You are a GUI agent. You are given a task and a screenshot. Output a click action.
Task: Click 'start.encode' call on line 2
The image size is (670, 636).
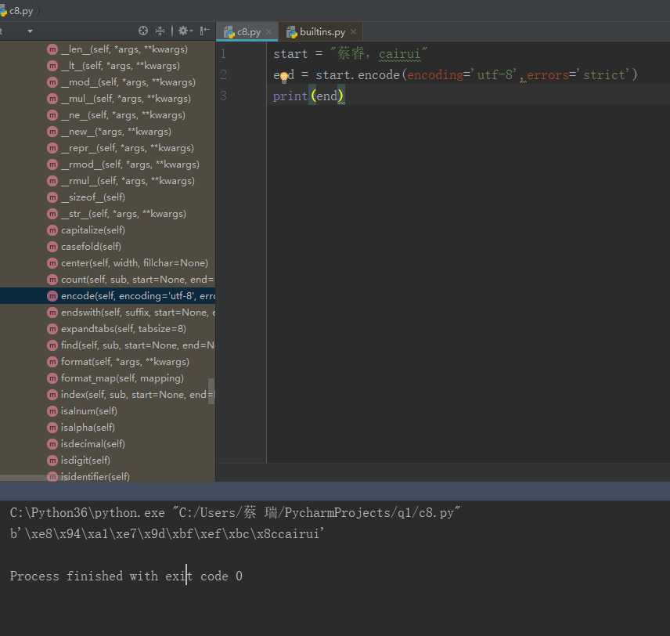[357, 75]
